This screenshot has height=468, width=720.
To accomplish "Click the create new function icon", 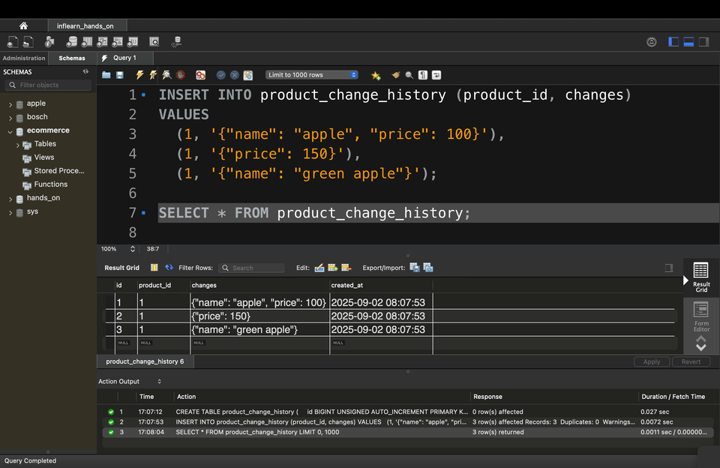I will [133, 42].
